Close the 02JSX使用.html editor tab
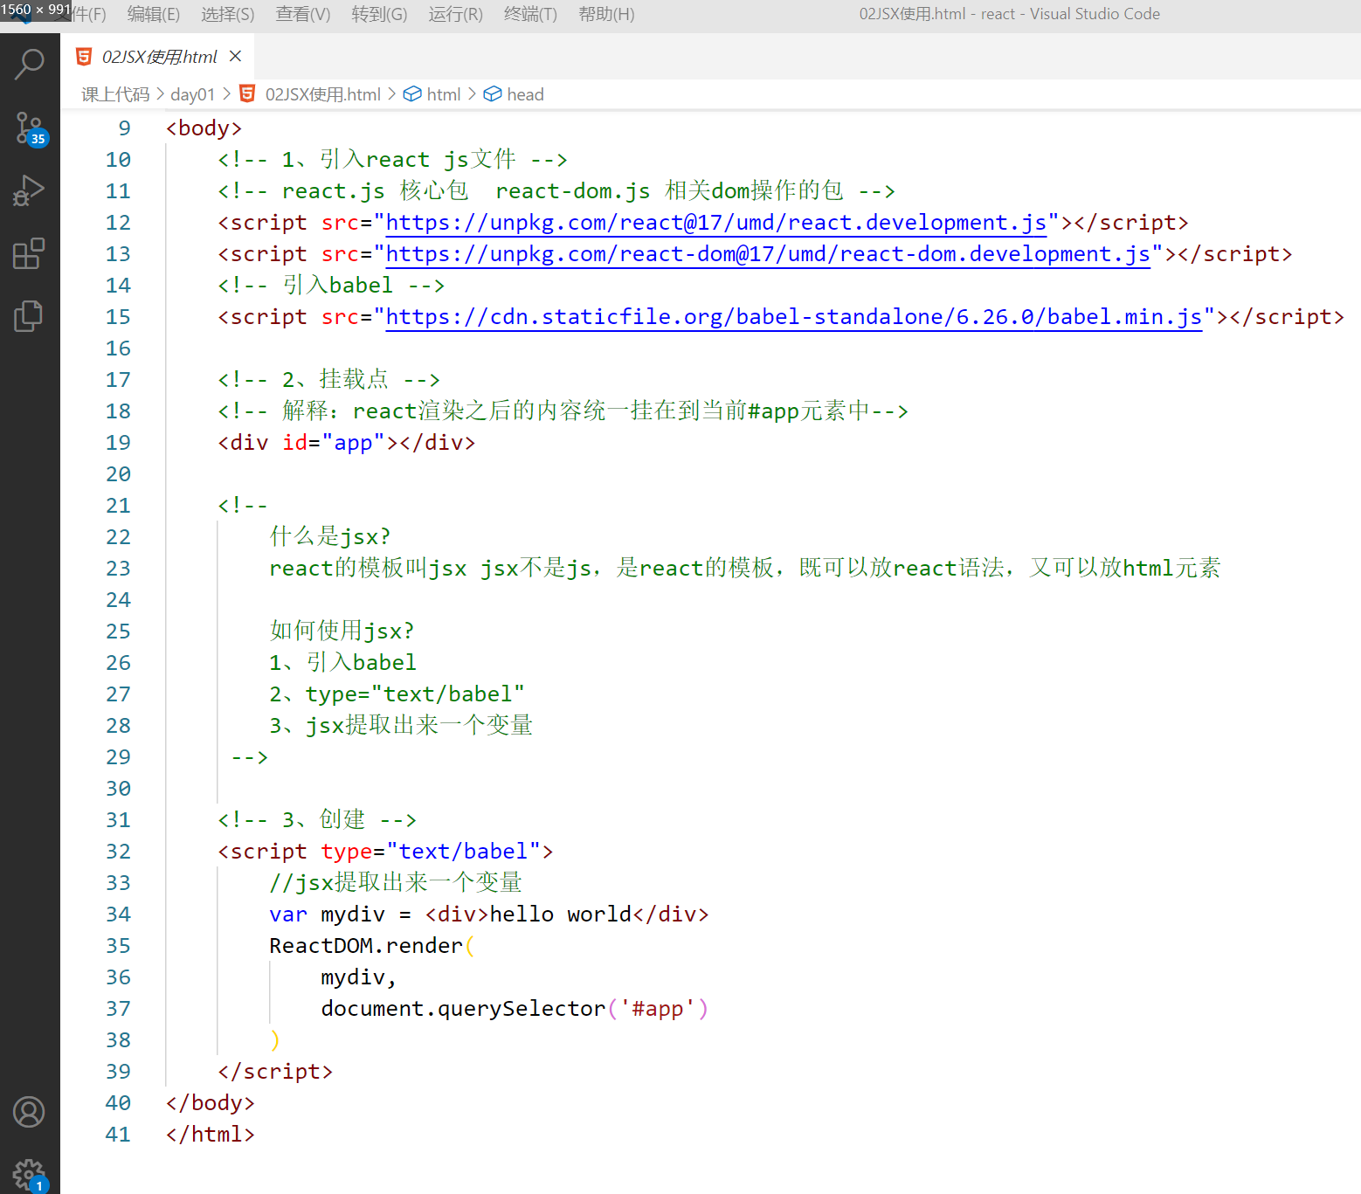 click(235, 57)
